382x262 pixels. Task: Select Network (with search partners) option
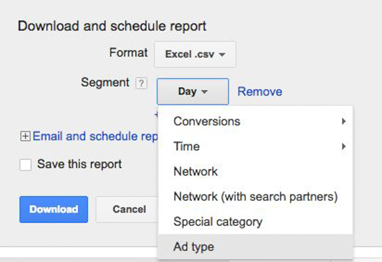point(255,196)
